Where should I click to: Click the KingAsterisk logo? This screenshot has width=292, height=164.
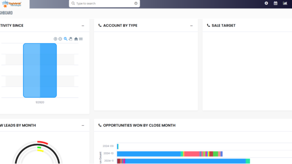tap(11, 4)
